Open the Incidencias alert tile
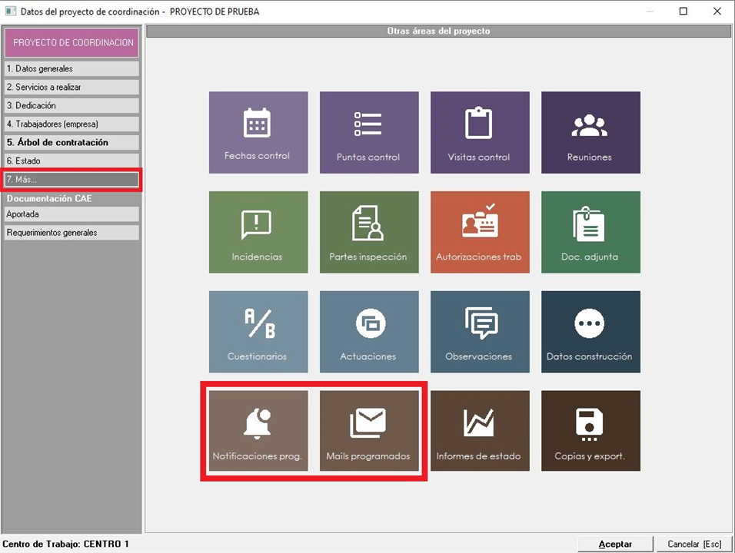Image resolution: width=735 pixels, height=553 pixels. pos(258,232)
